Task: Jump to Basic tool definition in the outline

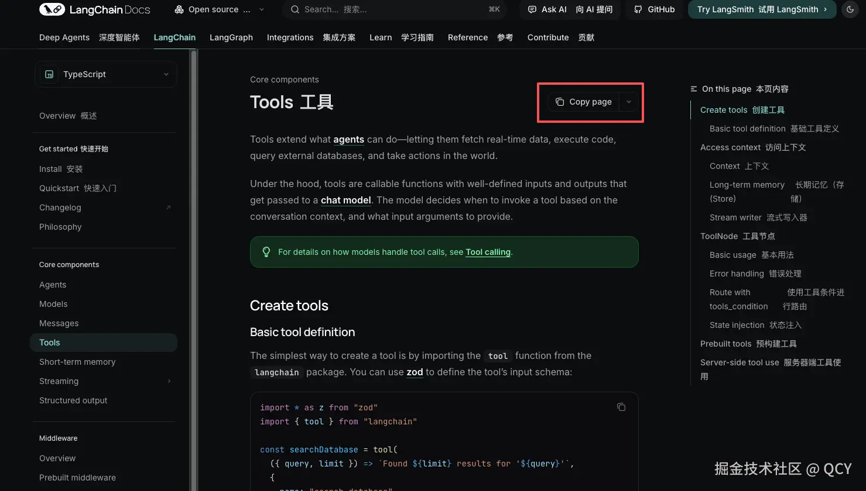Action: coord(774,129)
